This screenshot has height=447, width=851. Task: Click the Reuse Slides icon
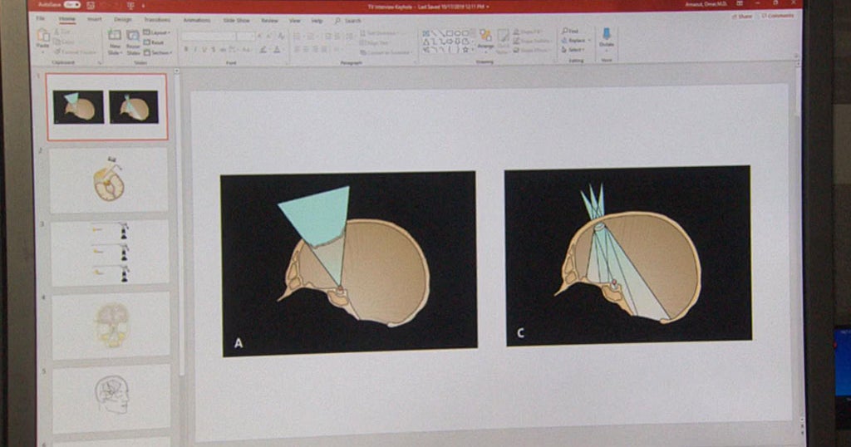tap(133, 39)
